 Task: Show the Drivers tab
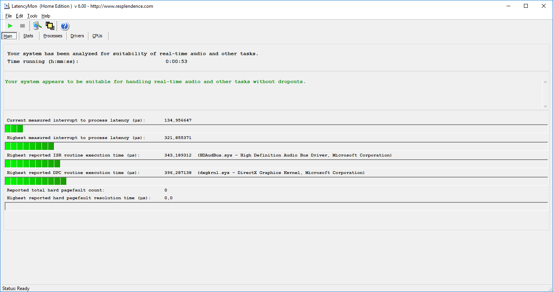point(77,36)
